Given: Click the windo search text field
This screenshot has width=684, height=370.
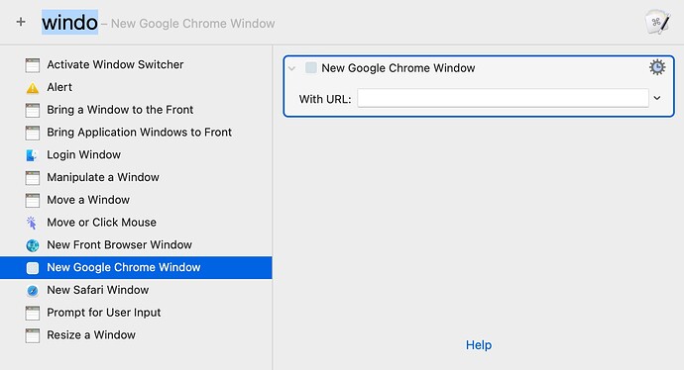Looking at the screenshot, I should click(69, 22).
